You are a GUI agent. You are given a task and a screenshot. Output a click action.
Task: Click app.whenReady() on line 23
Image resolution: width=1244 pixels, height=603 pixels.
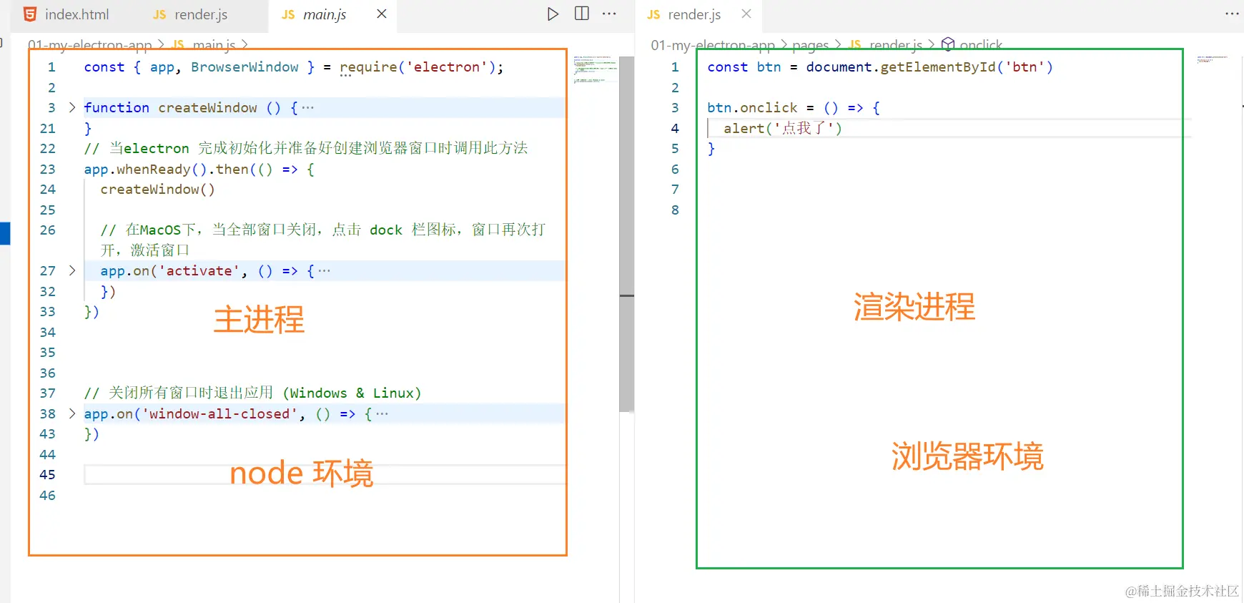pos(146,170)
